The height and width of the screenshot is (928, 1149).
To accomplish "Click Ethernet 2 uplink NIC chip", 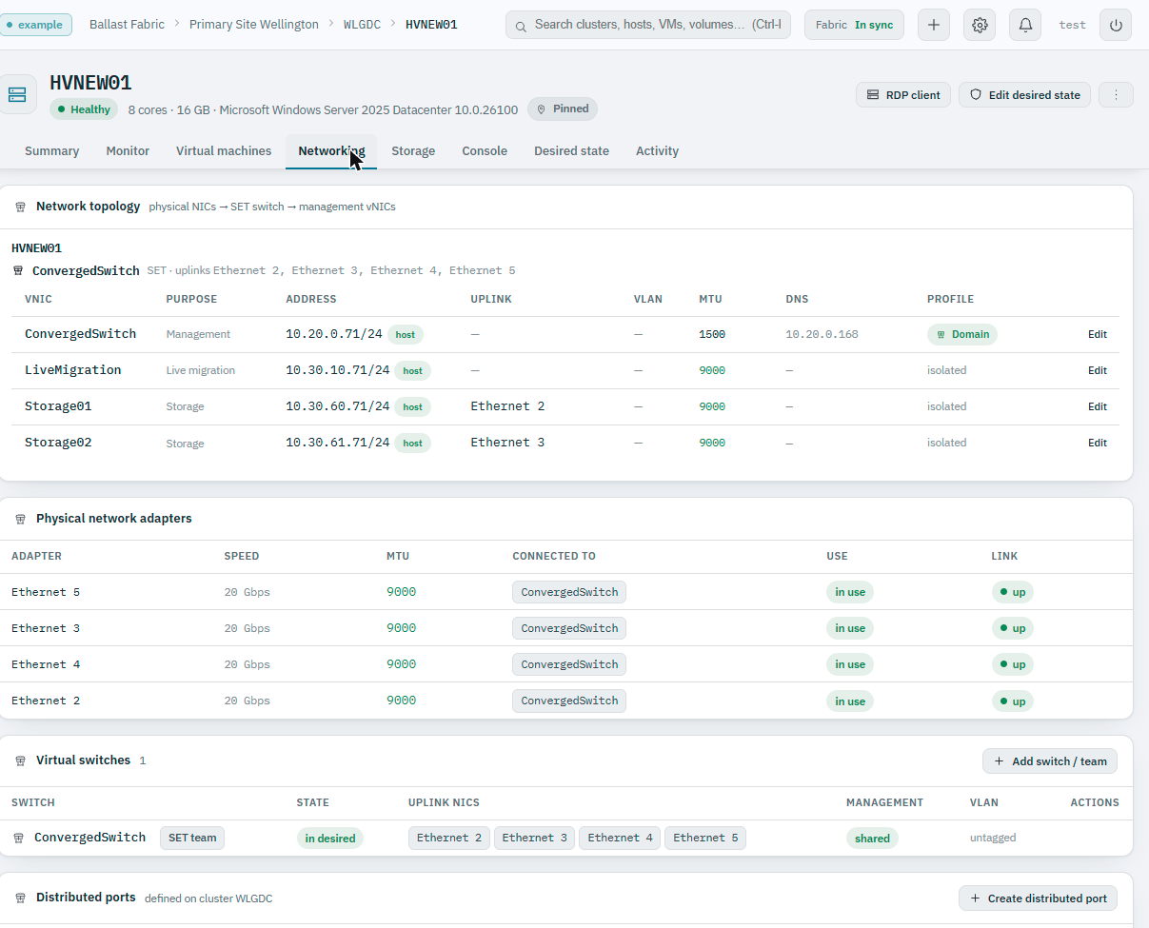I will [x=449, y=838].
